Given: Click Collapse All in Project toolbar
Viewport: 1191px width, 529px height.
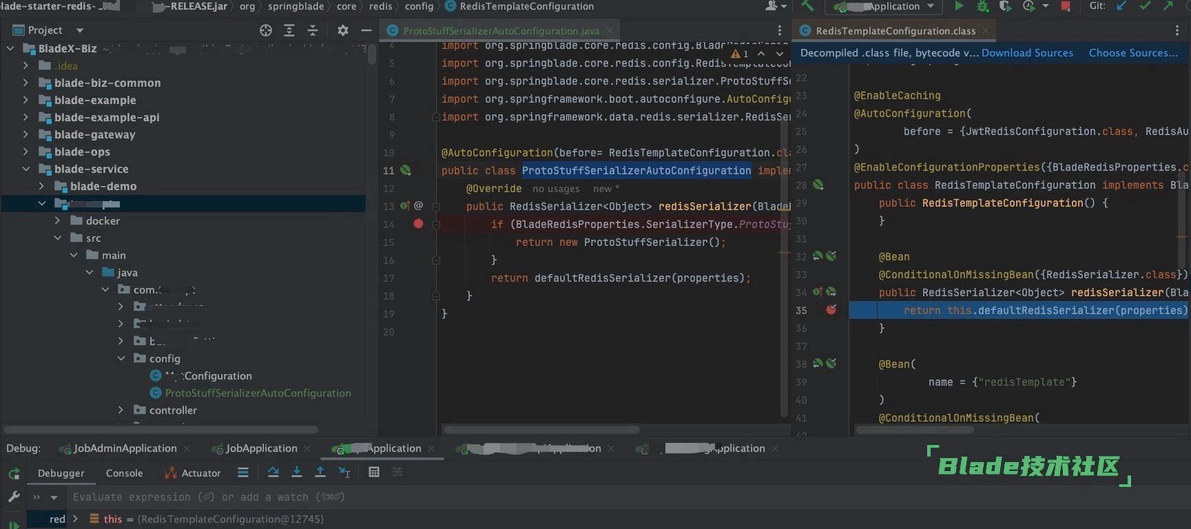Looking at the screenshot, I should [x=313, y=30].
